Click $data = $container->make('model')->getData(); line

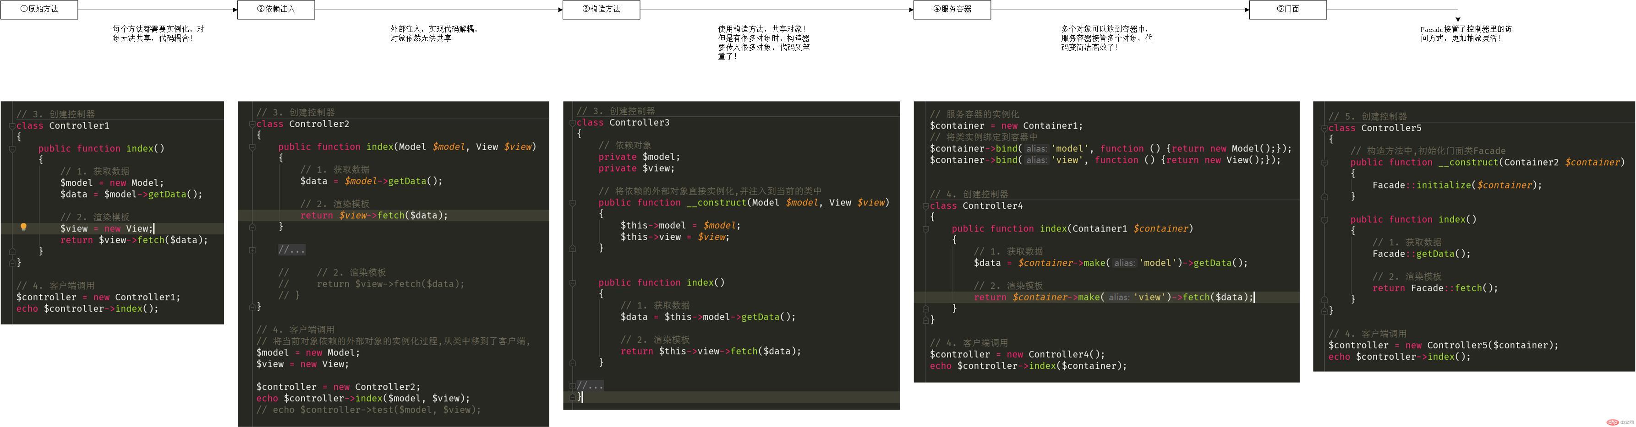(1111, 263)
